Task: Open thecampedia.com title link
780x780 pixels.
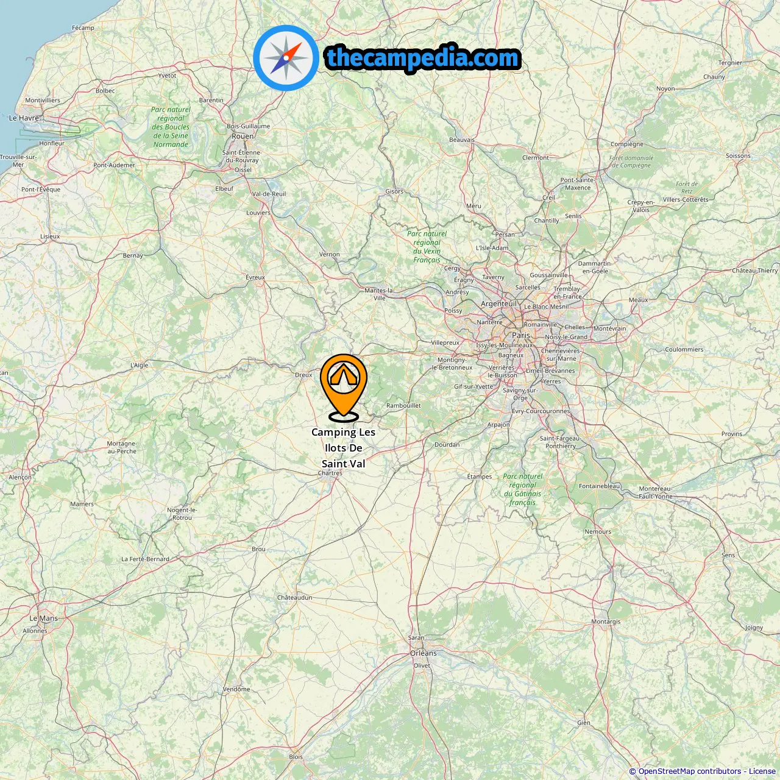Action: pyautogui.click(x=423, y=58)
